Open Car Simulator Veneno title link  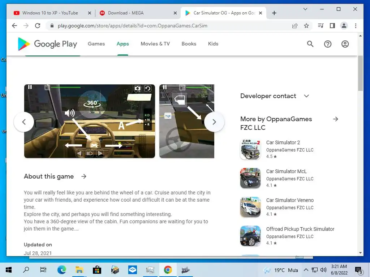[x=290, y=200]
